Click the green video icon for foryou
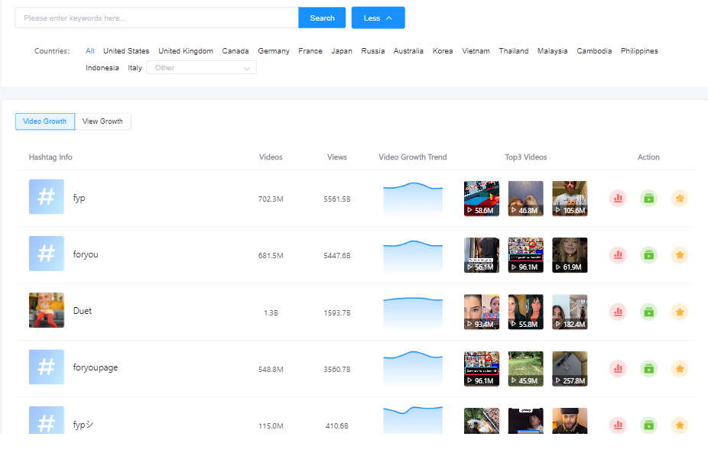This screenshot has width=708, height=456. pyautogui.click(x=649, y=255)
